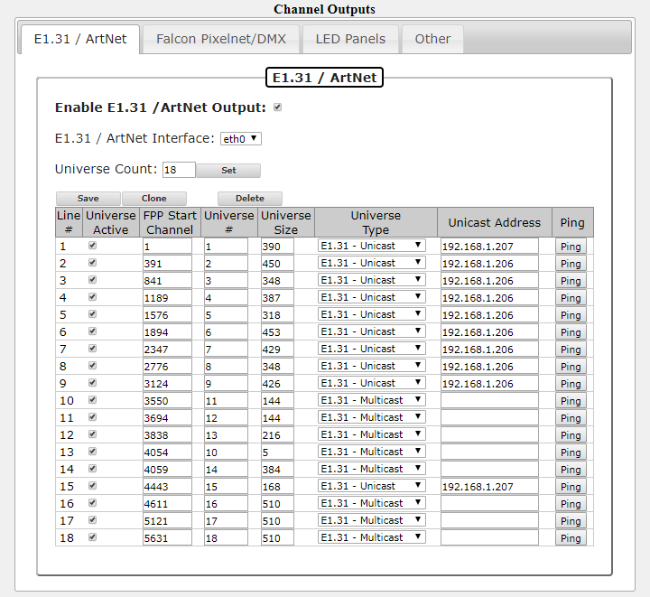Click FPP Start Channel field showing 4443
Image resolution: width=650 pixels, height=597 pixels.
tap(167, 486)
